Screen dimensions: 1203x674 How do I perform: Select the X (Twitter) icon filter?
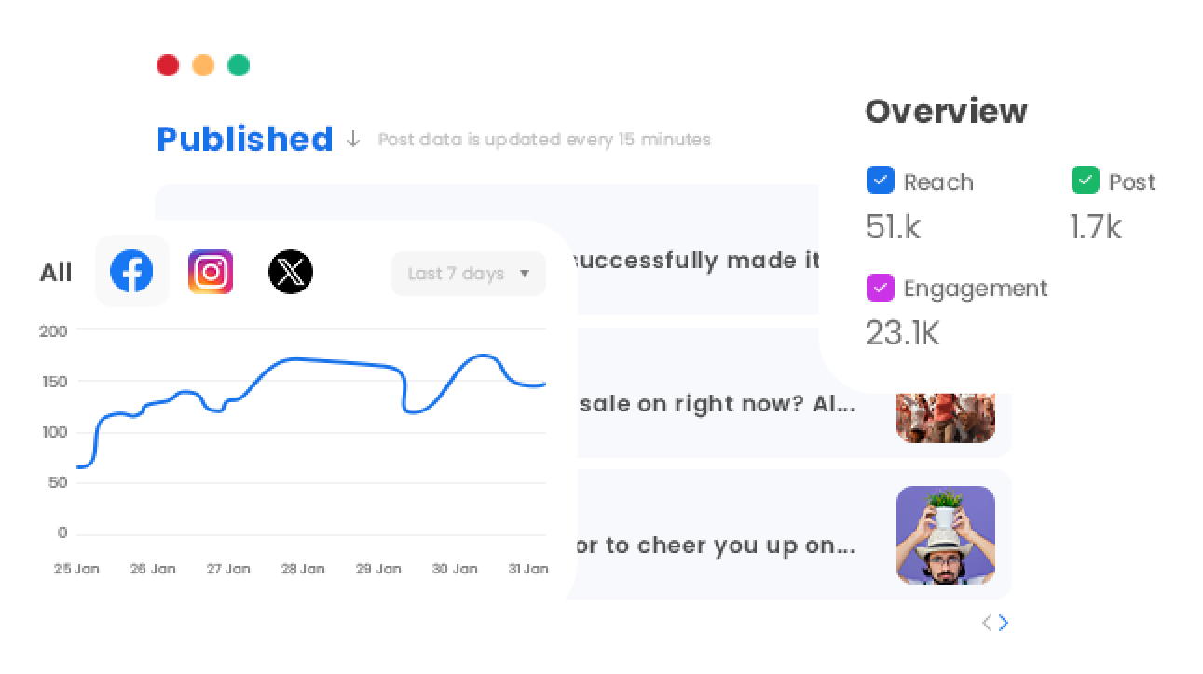click(291, 272)
